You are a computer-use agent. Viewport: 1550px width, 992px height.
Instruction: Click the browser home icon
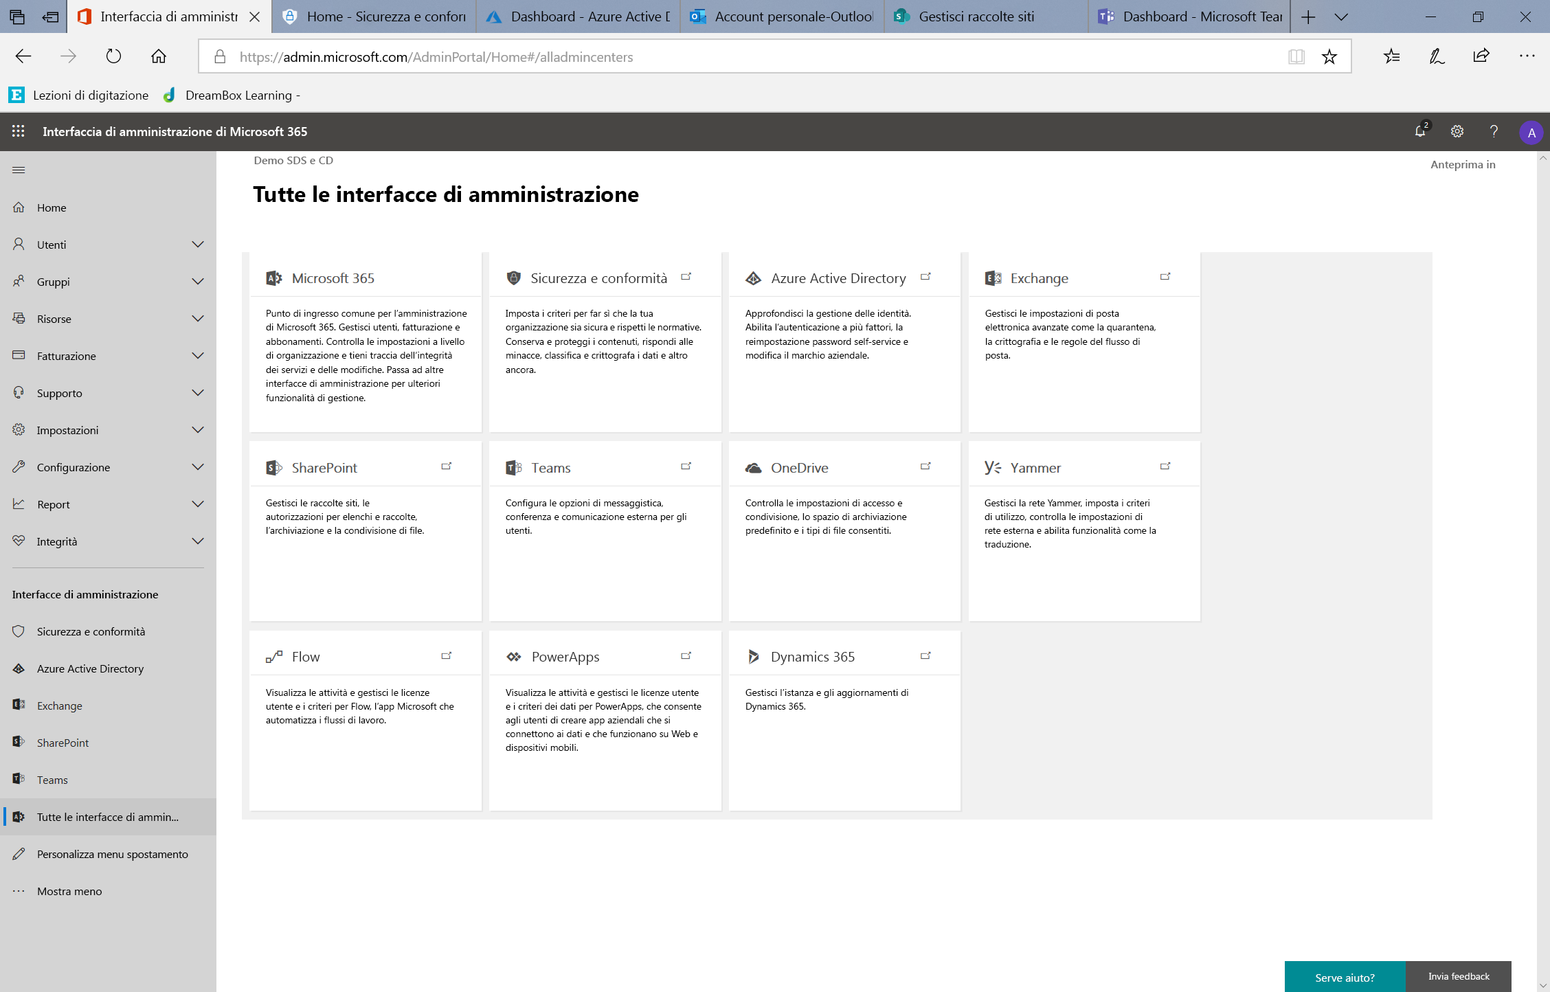[159, 56]
